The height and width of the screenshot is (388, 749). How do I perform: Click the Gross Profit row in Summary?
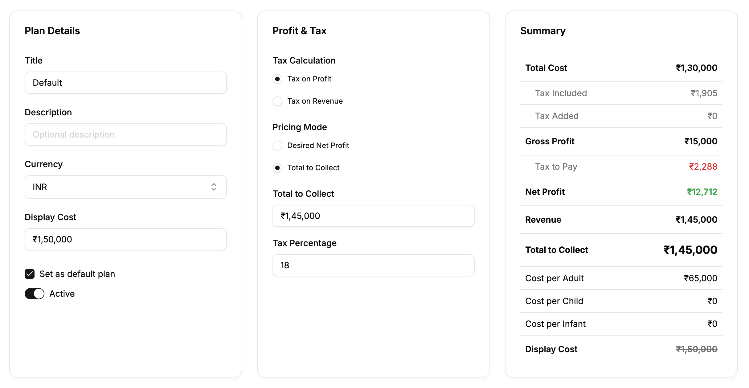coord(621,141)
